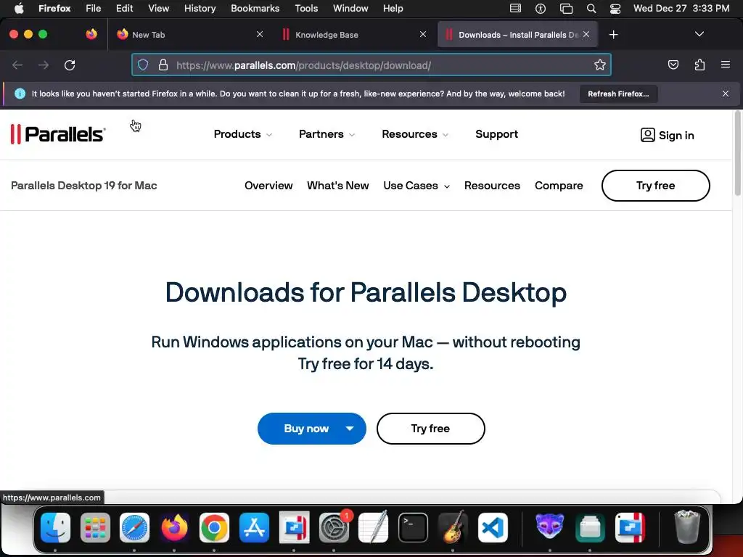Open Control Center in the menu bar
Screen dimensions: 743x557
(x=615, y=8)
